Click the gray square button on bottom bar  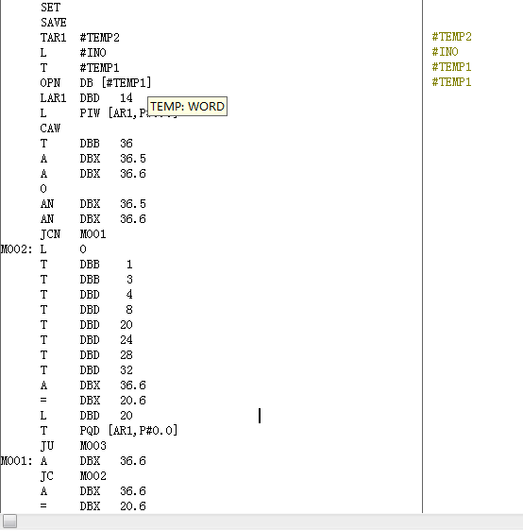coord(9,522)
